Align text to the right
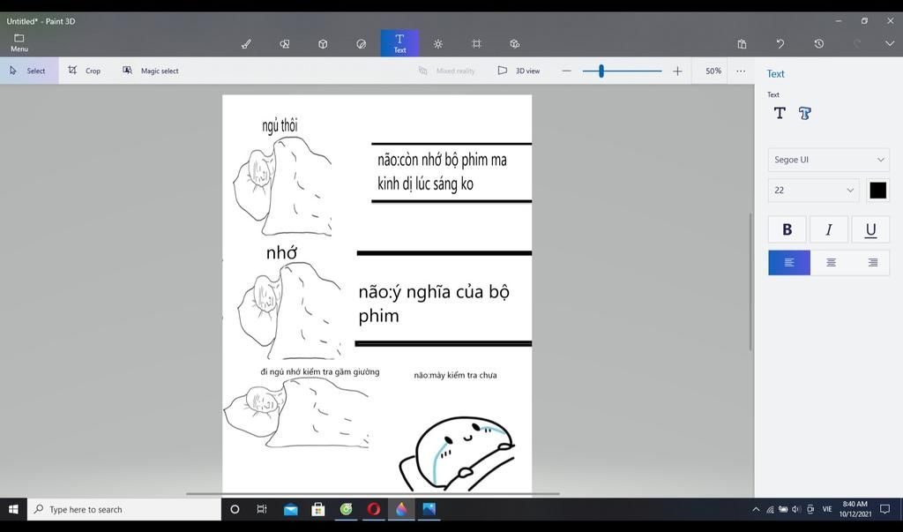Viewport: 903px width, 532px height. coord(872,262)
